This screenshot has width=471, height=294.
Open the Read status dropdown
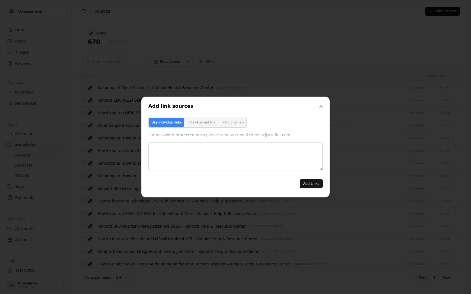171,62
